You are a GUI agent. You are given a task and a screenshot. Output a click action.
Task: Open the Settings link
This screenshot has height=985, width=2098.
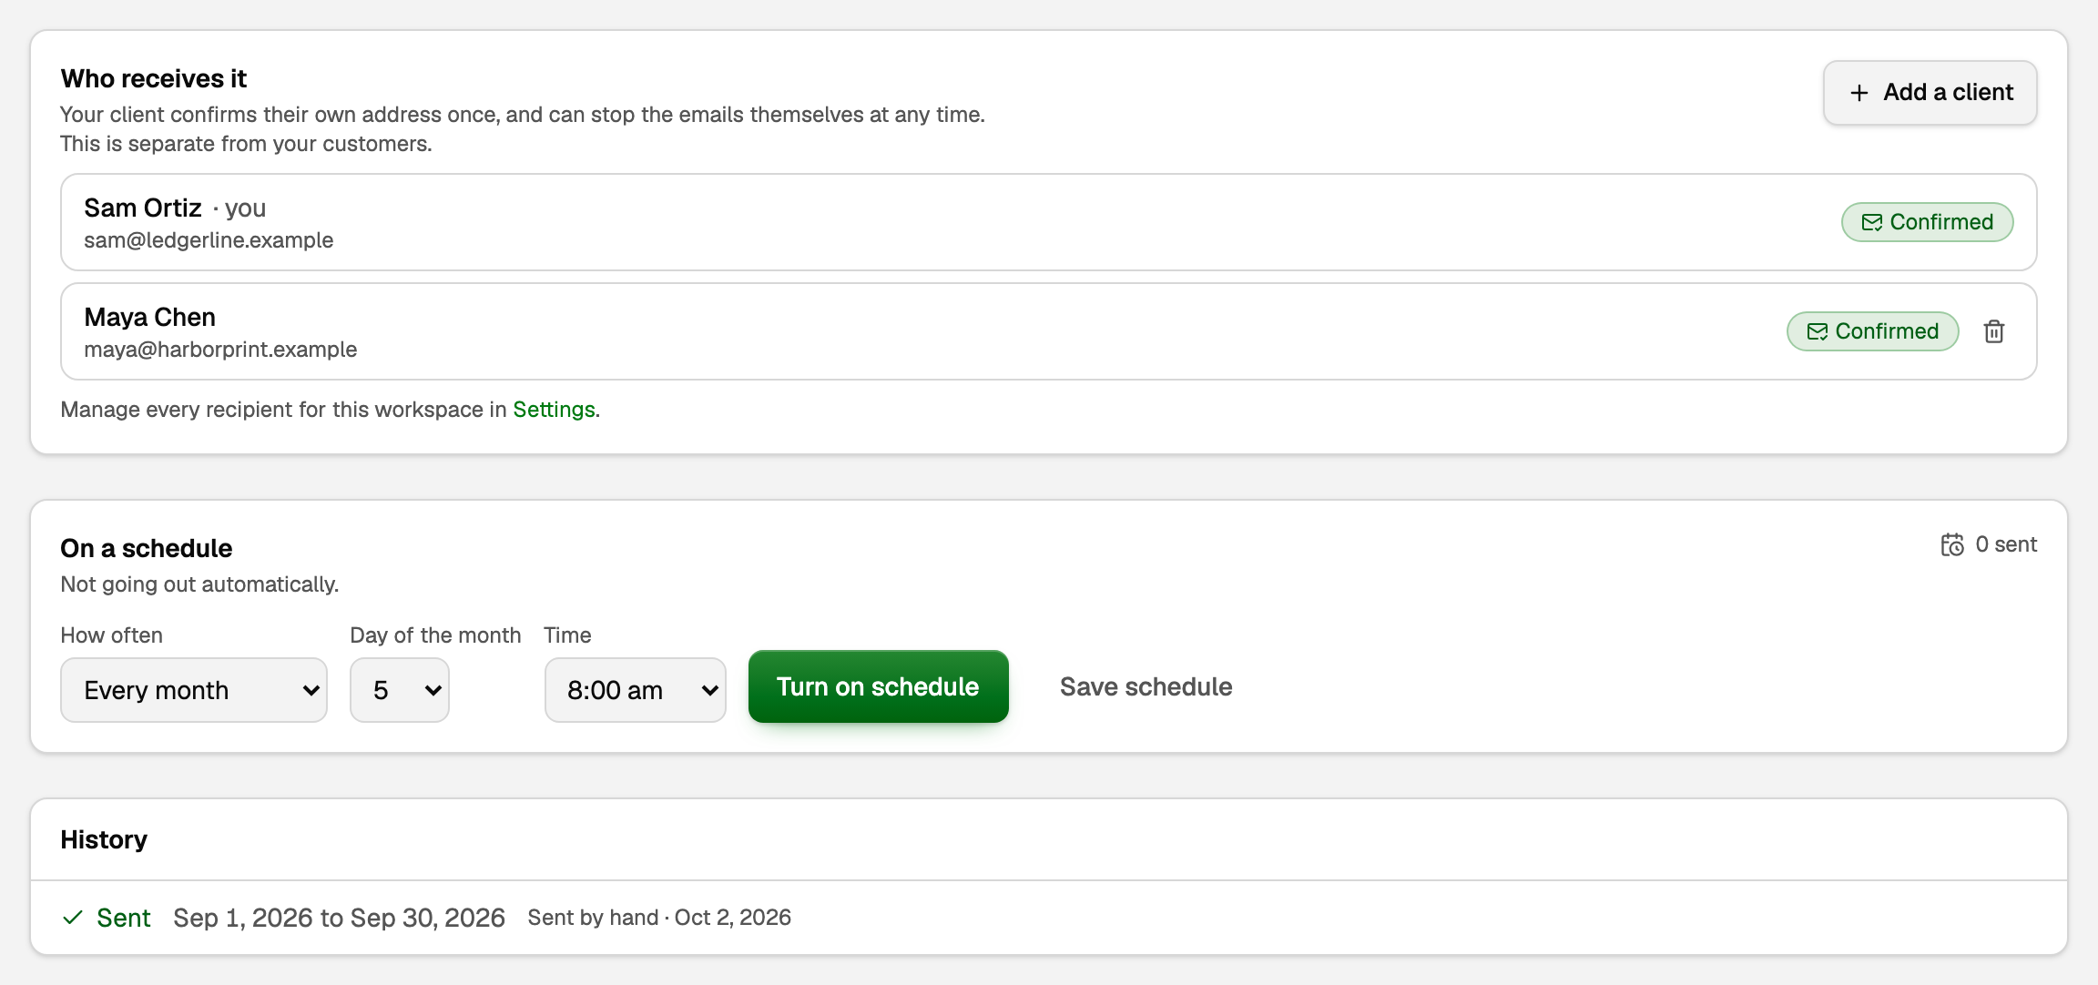click(554, 410)
